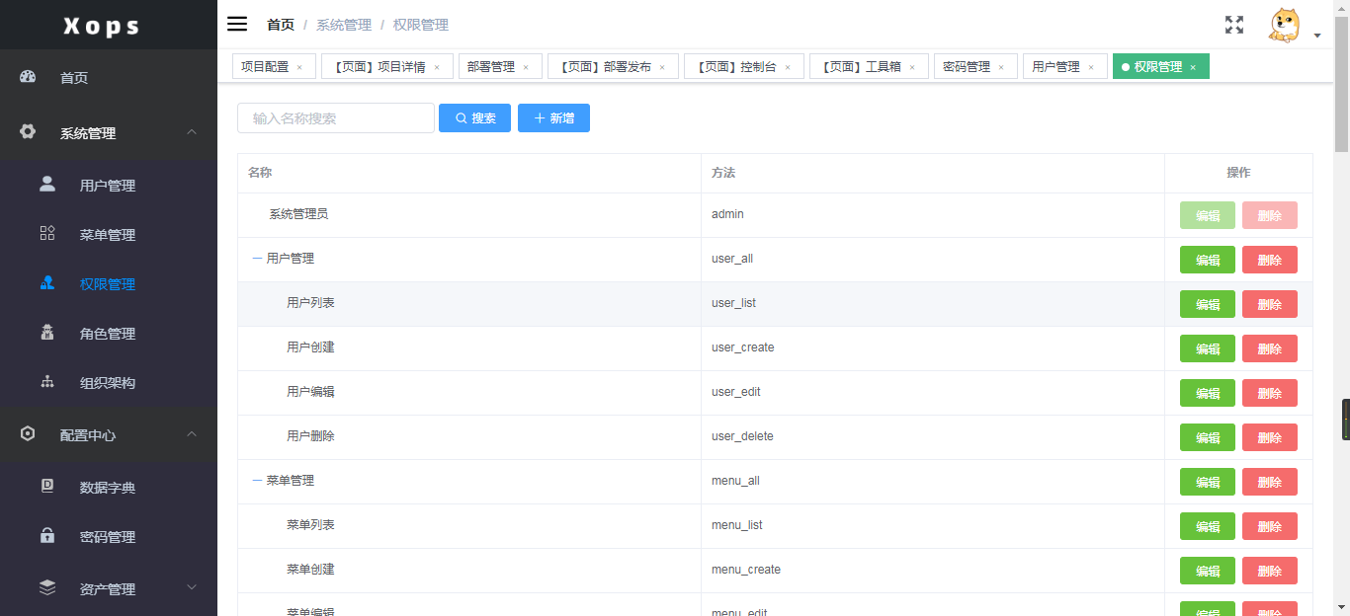
Task: Open 密码管理 in the sidebar
Action: click(107, 537)
